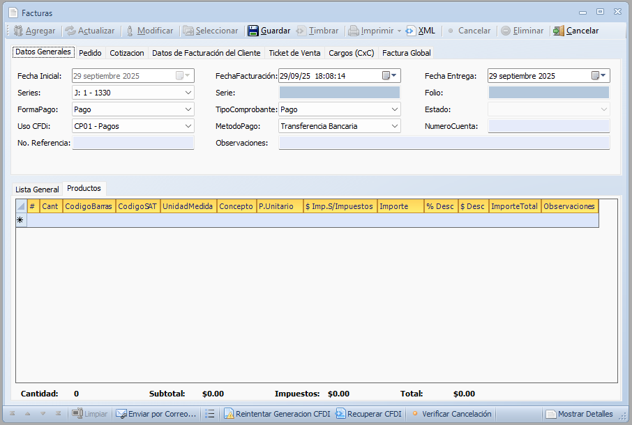Open the MetodoPago combo box
The height and width of the screenshot is (425, 632).
(395, 126)
